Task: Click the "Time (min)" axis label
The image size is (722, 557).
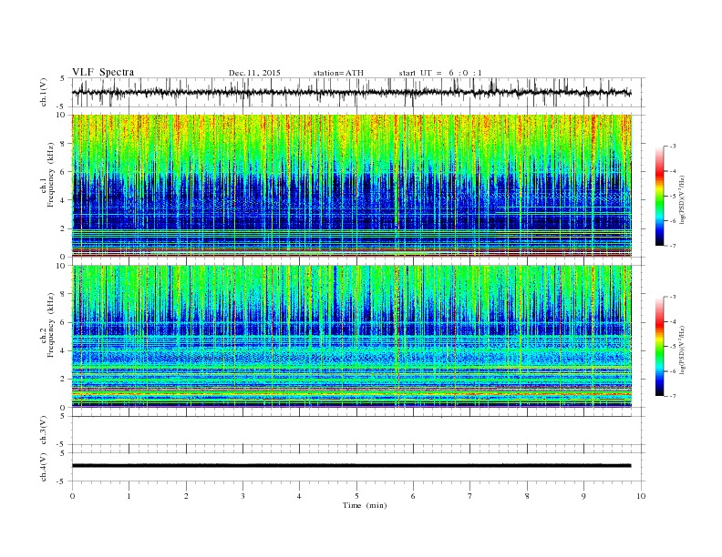Action: click(365, 505)
